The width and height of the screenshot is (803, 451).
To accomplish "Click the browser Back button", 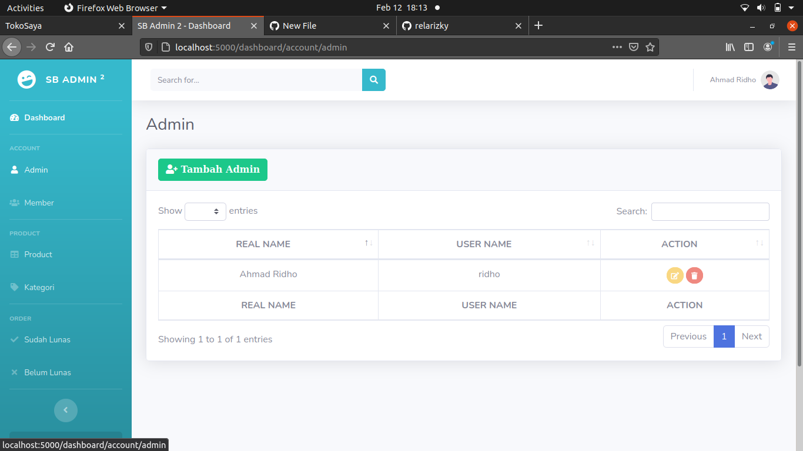I will click(x=11, y=47).
